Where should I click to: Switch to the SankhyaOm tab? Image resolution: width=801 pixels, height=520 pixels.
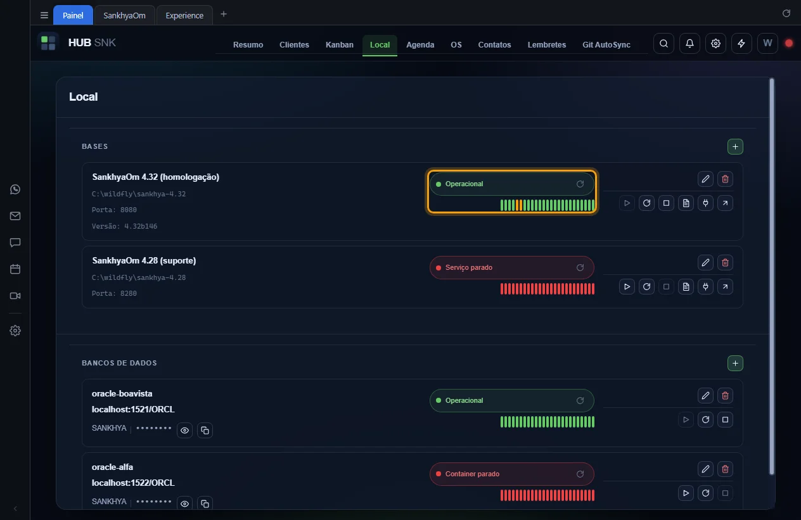pos(125,15)
